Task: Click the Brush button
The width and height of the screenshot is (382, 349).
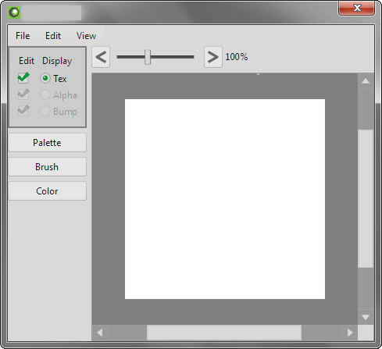Action: pos(48,167)
